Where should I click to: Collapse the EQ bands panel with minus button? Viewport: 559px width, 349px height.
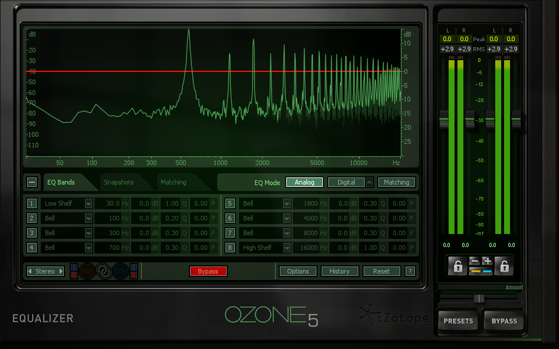coord(32,182)
